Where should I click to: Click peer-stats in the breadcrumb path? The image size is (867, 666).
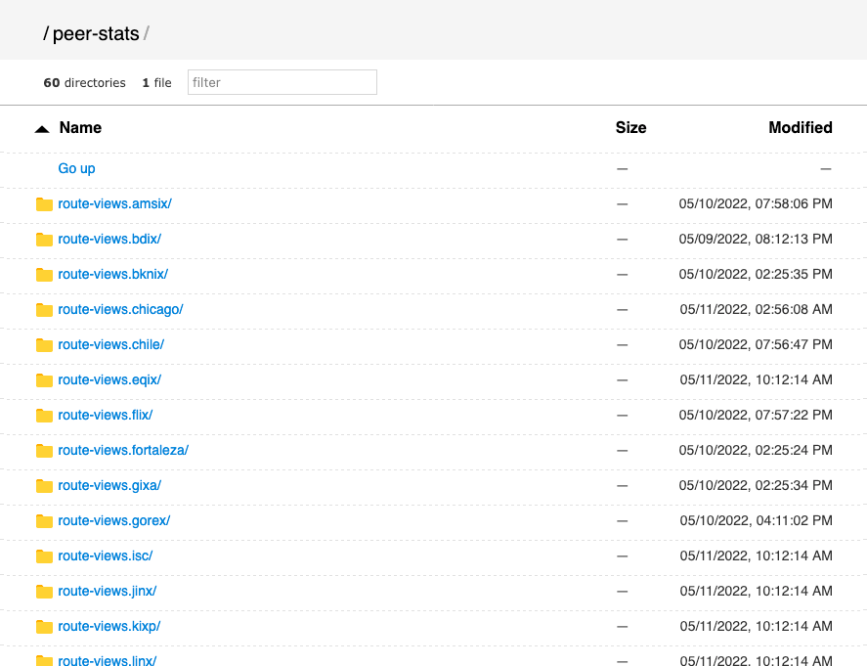(x=96, y=34)
